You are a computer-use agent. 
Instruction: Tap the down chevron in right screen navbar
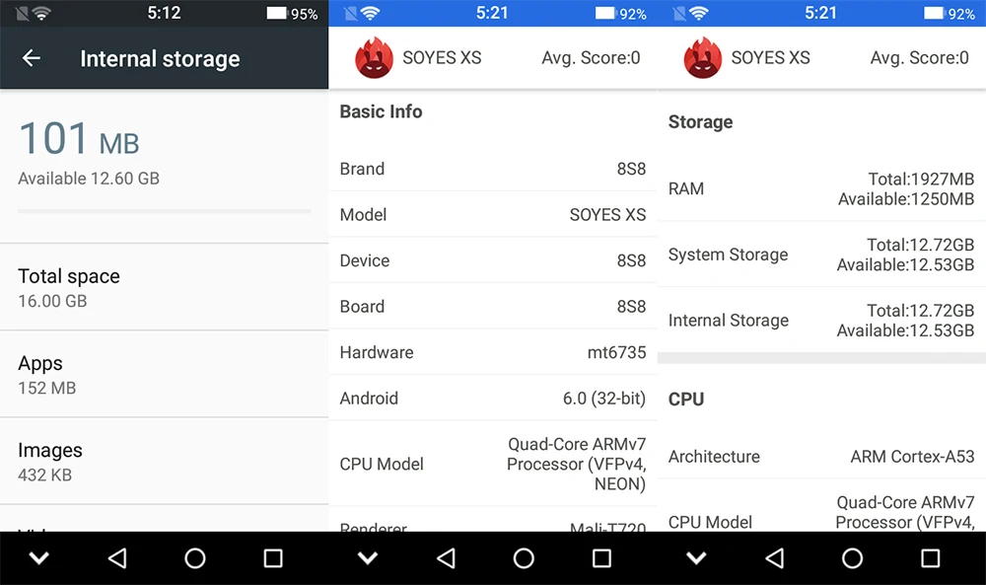pos(697,558)
